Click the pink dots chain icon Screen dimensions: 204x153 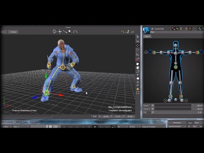pos(173,28)
